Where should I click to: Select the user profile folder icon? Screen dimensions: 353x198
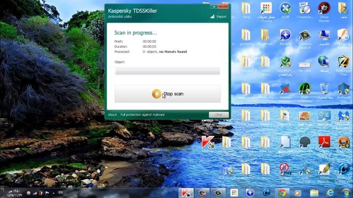click(x=343, y=8)
